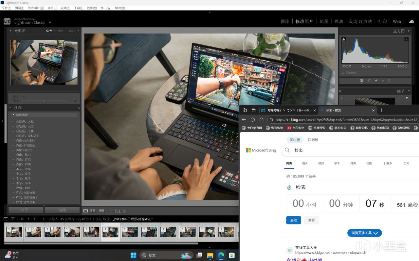Viewport: 419px width, 261px height.
Task: Go forward with filmstrip arrow
Action: [x=34, y=219]
